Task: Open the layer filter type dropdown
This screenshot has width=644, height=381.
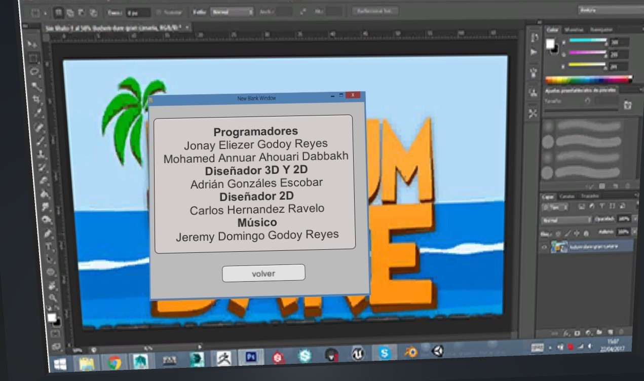Action: pyautogui.click(x=556, y=208)
